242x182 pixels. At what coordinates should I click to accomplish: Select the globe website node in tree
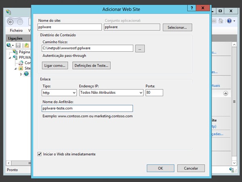point(26,74)
